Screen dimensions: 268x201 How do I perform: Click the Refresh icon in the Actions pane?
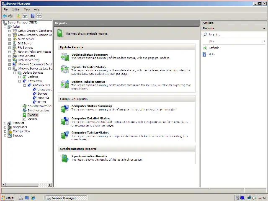tap(205, 48)
